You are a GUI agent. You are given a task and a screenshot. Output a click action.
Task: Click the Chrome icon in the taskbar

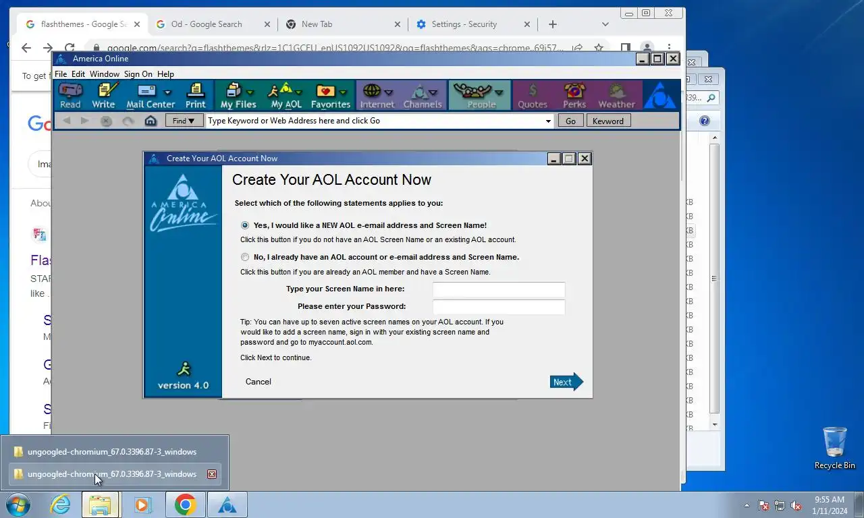click(x=185, y=505)
